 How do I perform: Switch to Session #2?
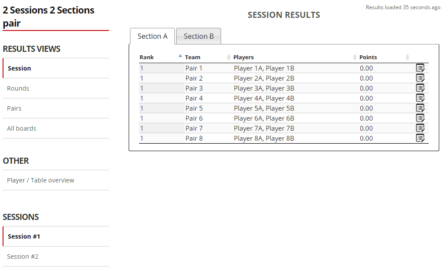(x=23, y=256)
